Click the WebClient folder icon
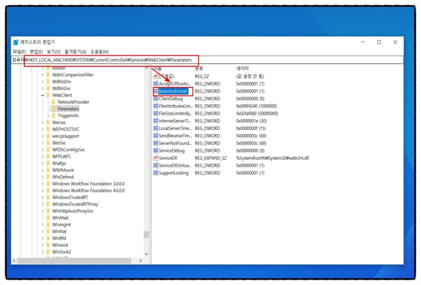Screen dimensions: 421x285 tap(48, 95)
